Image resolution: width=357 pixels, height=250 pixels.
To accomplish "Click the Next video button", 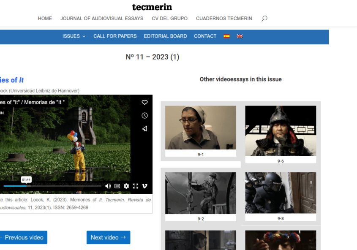I will click(x=108, y=237).
